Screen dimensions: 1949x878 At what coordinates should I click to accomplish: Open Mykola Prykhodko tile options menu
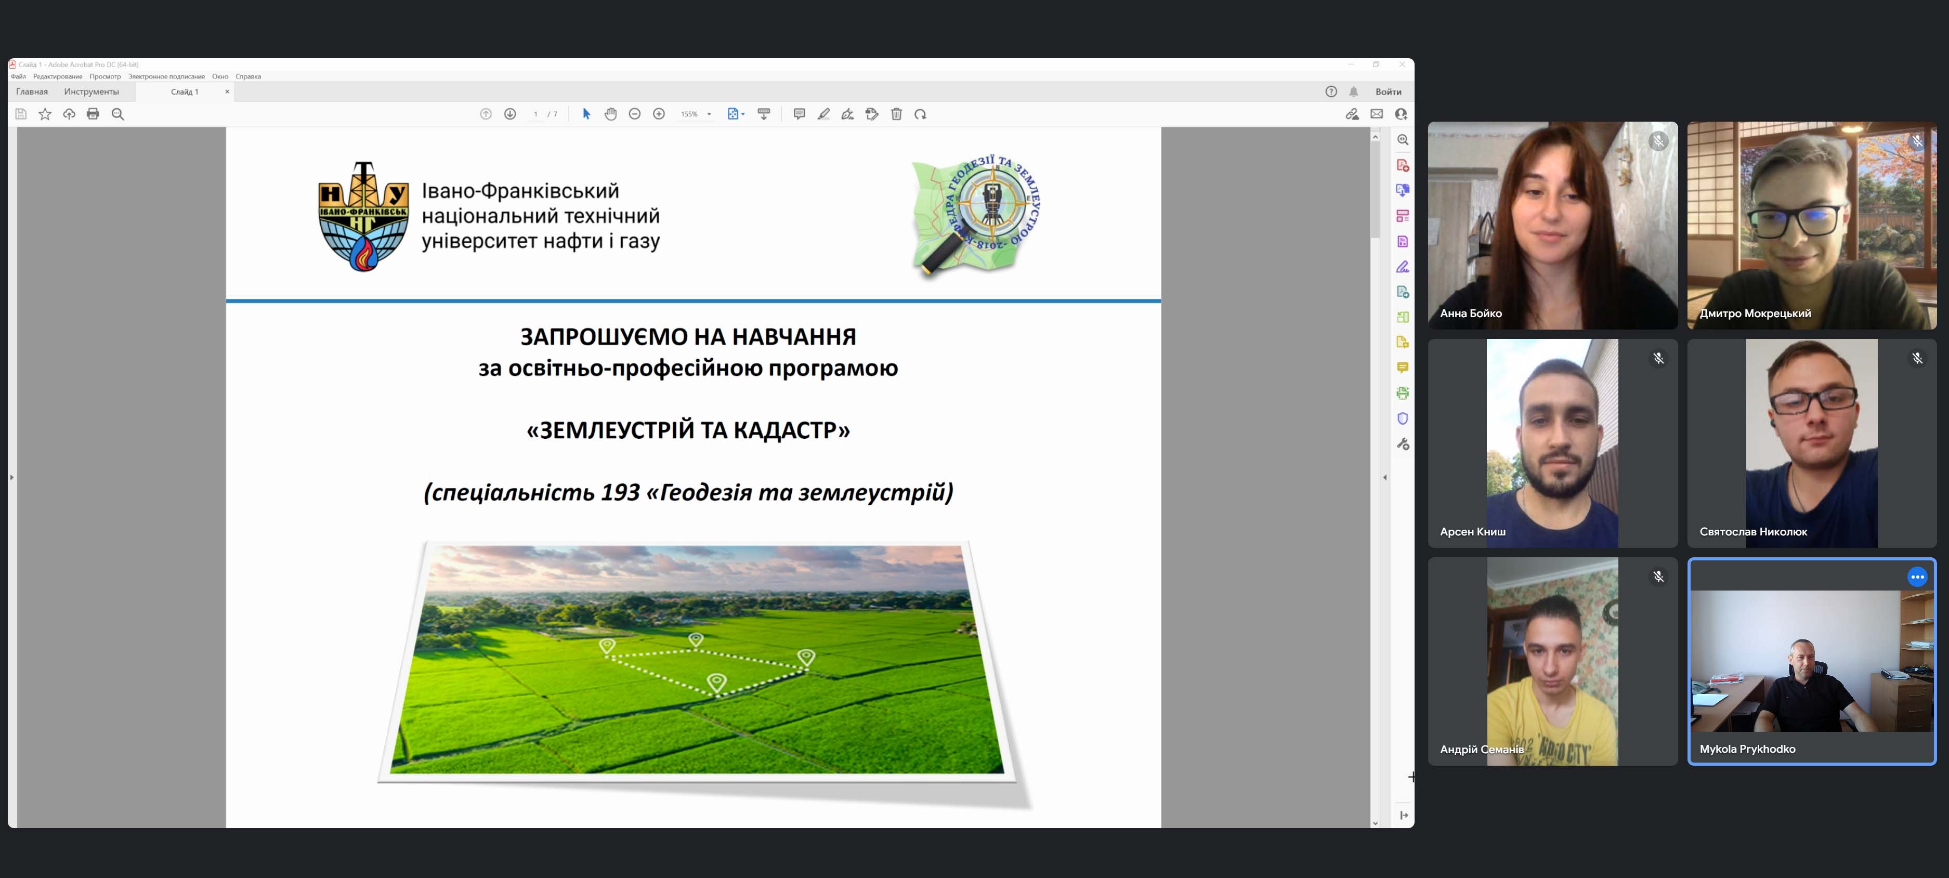[x=1916, y=577]
